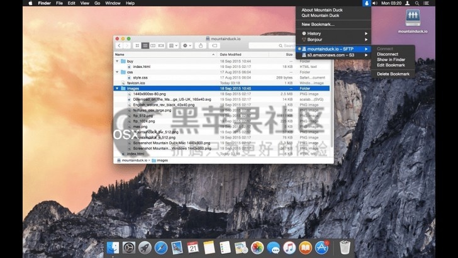Click Disconnect in the submenu
458x258 pixels.
pos(388,54)
